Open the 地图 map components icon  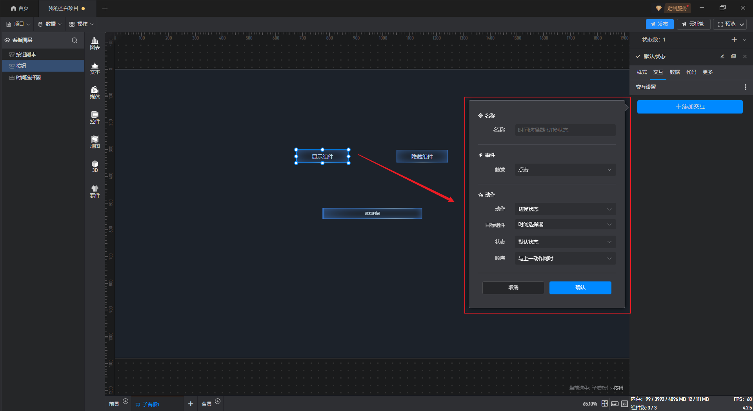click(95, 142)
